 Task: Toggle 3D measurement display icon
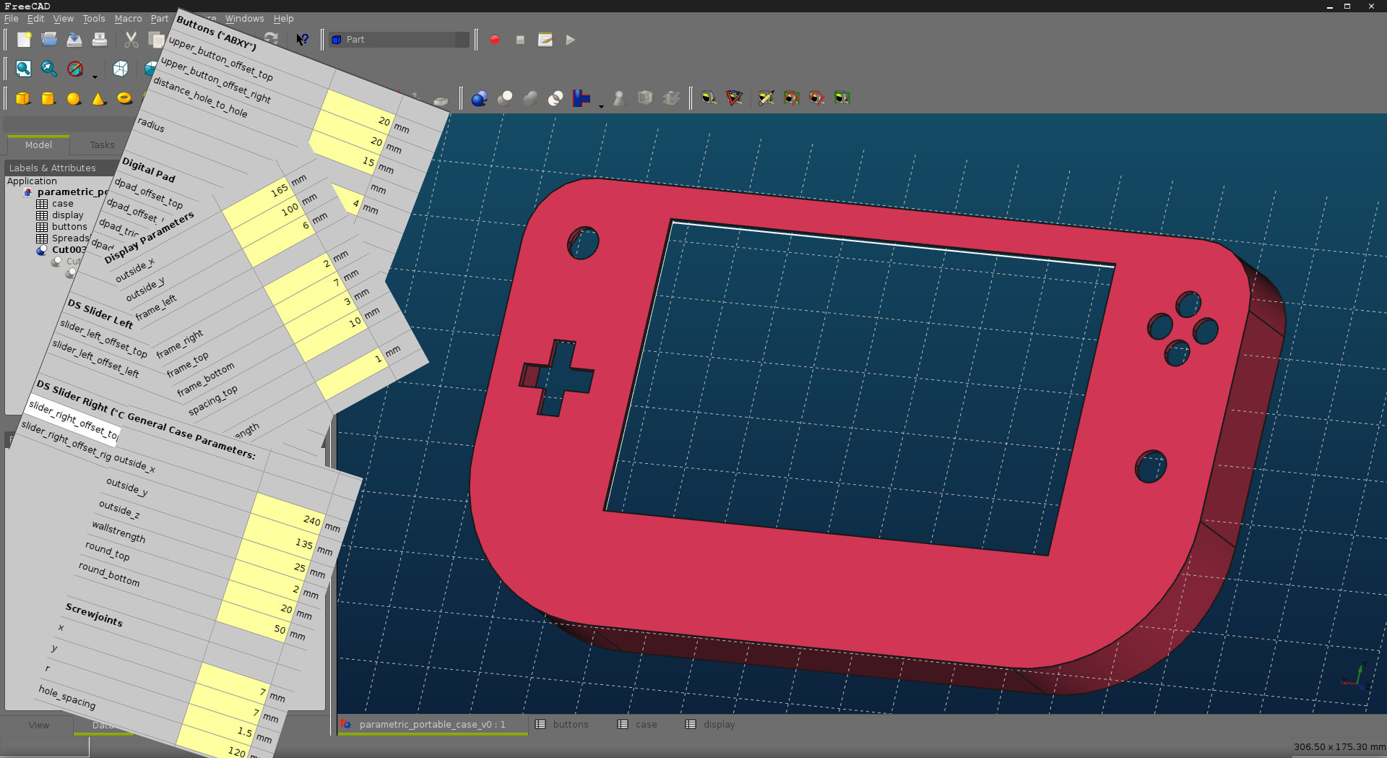(817, 98)
